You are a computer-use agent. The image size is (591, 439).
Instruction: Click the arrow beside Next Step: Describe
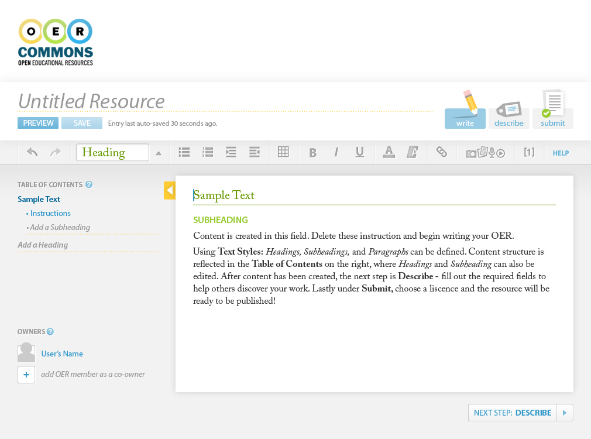(565, 413)
